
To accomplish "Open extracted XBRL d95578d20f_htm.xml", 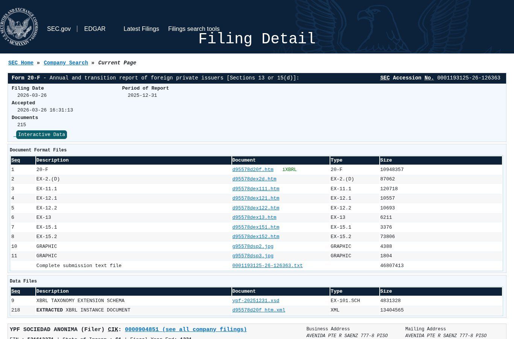I will (x=259, y=310).
